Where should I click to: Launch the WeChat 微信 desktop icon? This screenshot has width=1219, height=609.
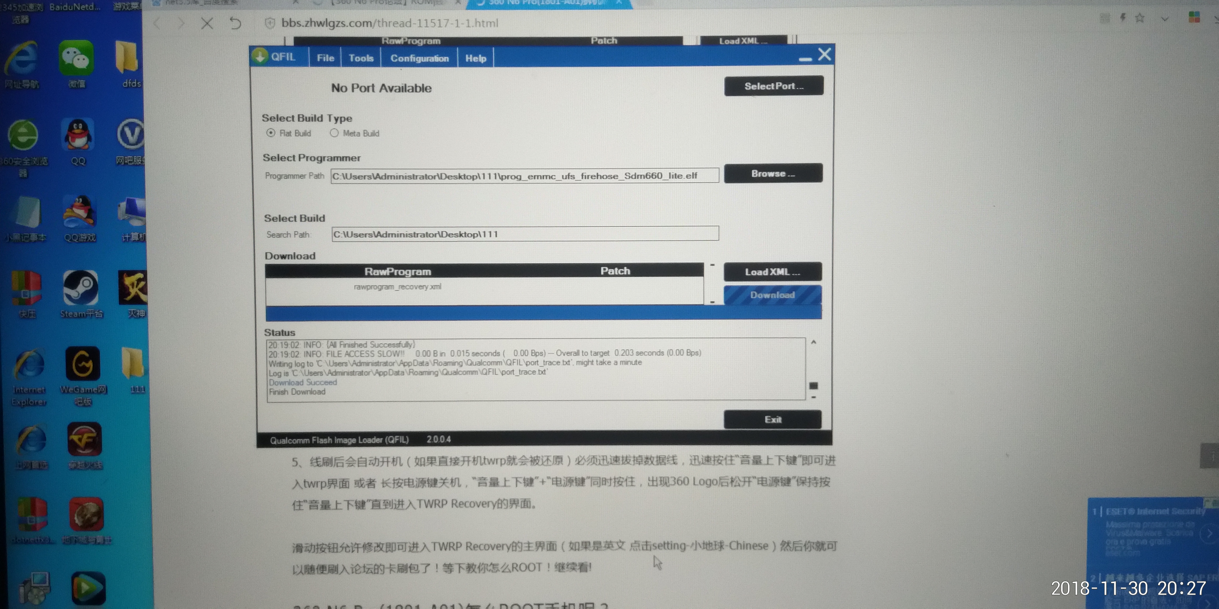point(76,64)
